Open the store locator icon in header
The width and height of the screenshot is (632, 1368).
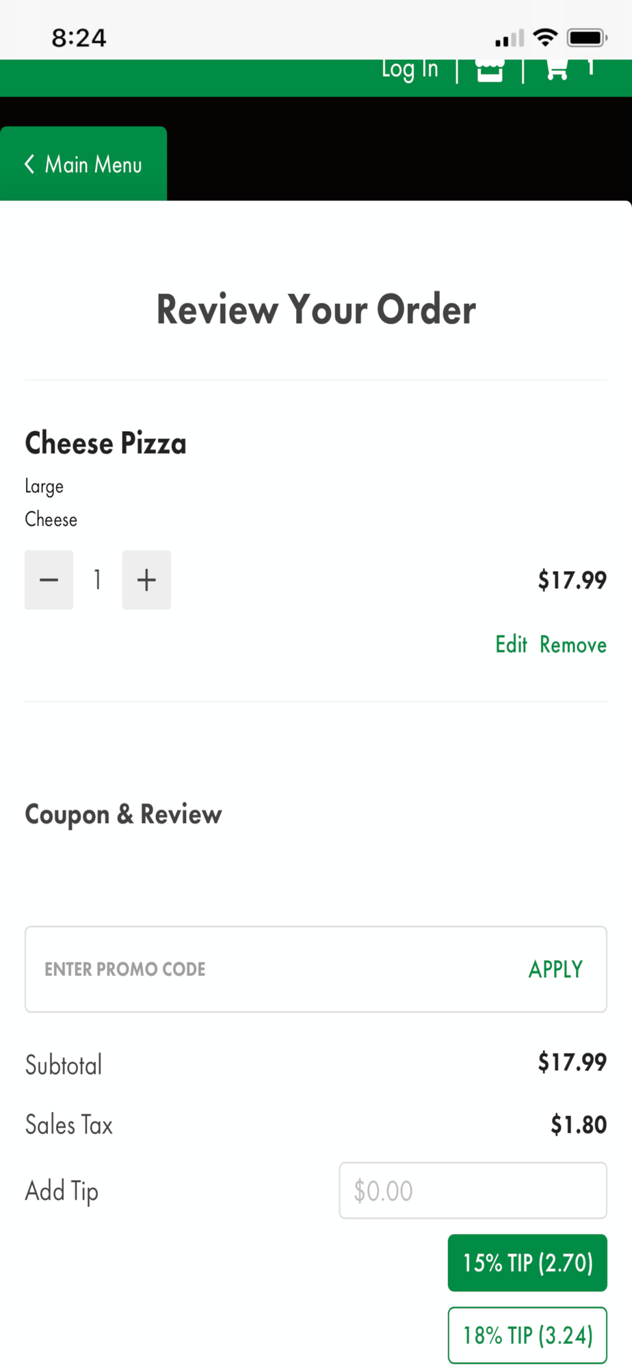[x=490, y=70]
